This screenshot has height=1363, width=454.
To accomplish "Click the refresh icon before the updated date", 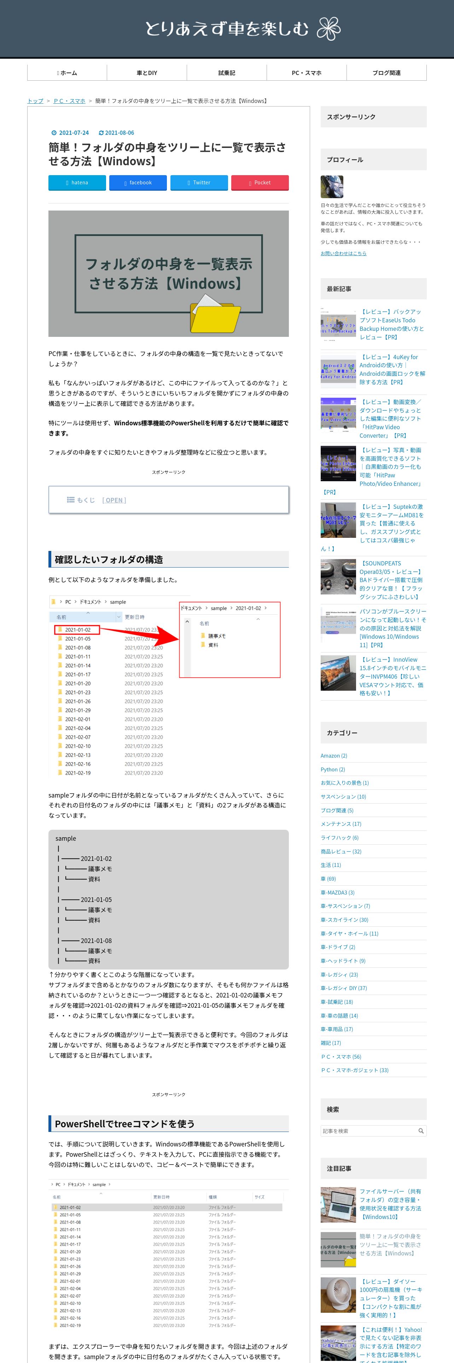I will tap(101, 133).
